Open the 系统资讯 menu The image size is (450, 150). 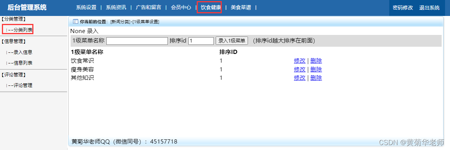click(x=116, y=8)
